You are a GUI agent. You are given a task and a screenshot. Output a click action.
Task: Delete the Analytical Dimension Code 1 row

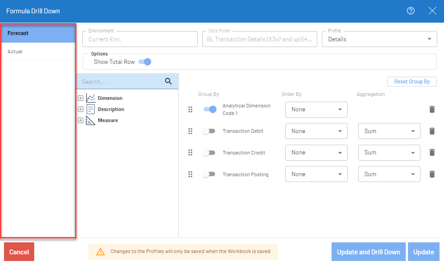(x=432, y=109)
